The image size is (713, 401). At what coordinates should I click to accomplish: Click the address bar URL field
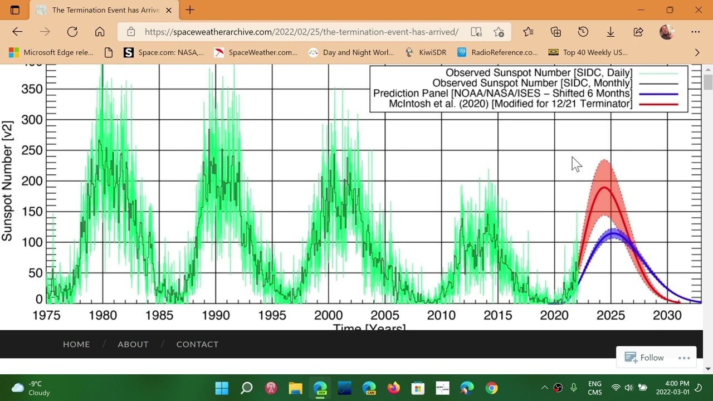click(301, 32)
